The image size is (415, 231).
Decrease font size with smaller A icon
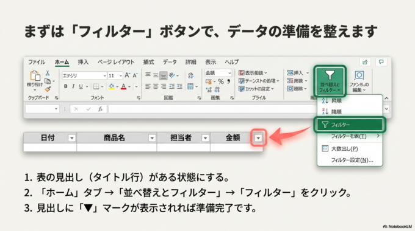[x=135, y=75]
